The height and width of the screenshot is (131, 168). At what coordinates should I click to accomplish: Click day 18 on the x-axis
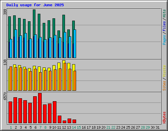tap(94, 127)
